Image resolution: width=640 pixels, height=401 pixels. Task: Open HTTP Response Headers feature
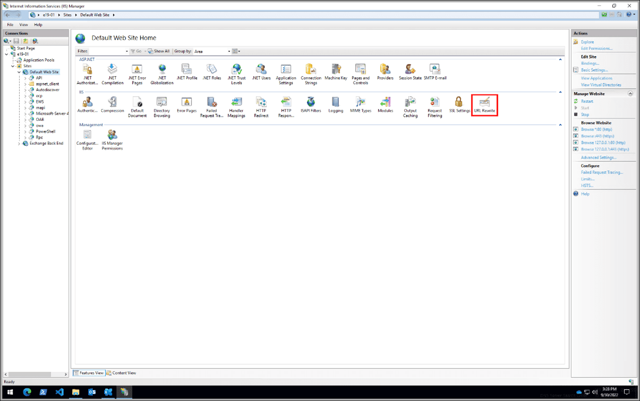tap(286, 107)
